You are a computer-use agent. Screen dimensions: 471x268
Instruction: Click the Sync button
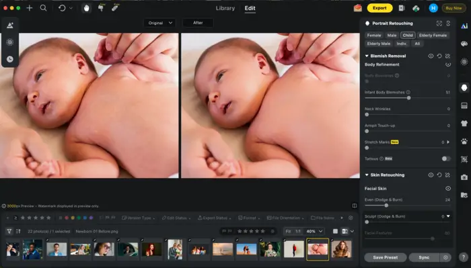click(424, 257)
